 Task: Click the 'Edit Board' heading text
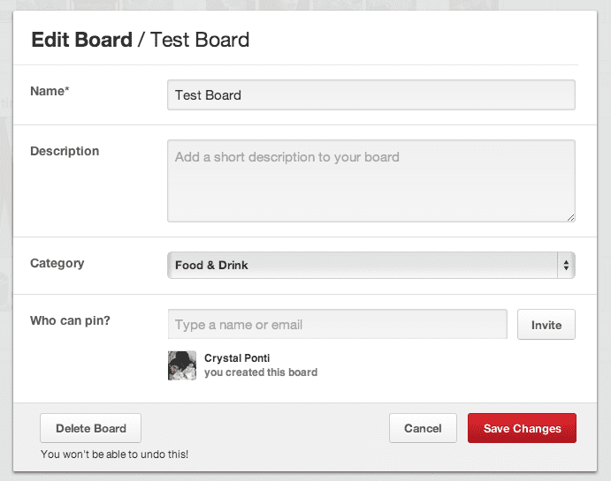[82, 40]
